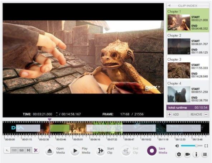The width and height of the screenshot is (212, 163).
Task: Toggle the second button after OSD
Action: click(21, 150)
